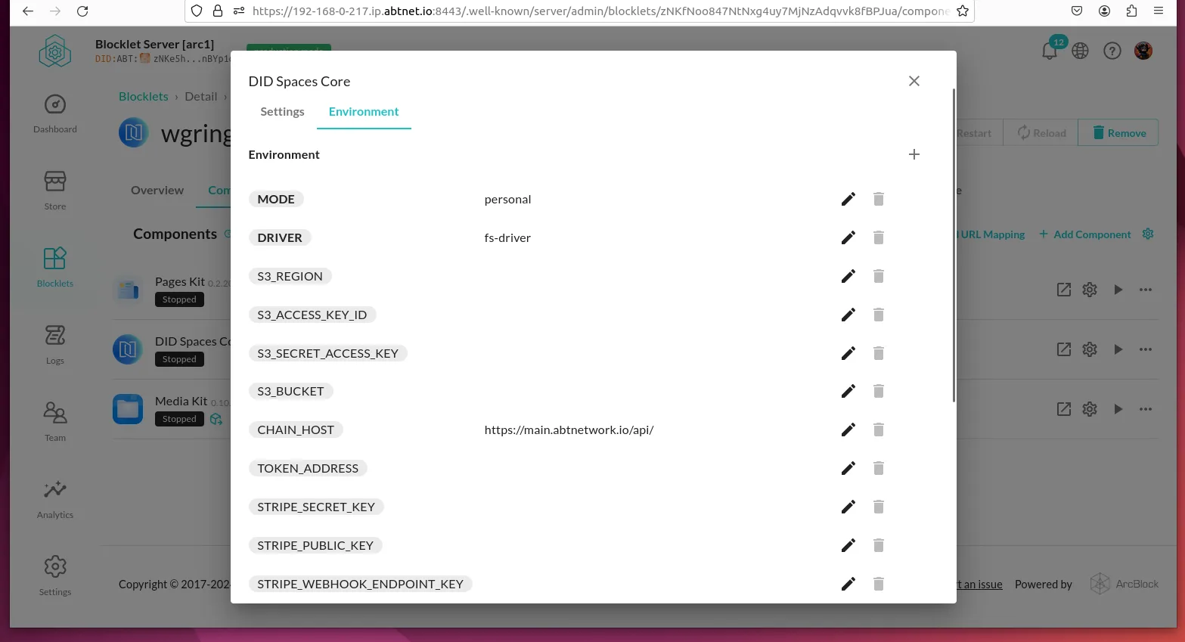Bookmark this page with the star

click(963, 11)
